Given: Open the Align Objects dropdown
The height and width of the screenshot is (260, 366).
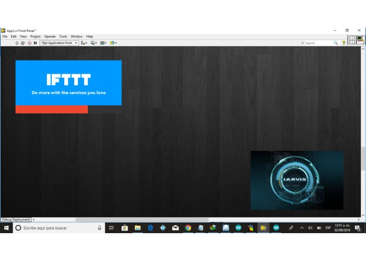Looking at the screenshot, I should [84, 43].
